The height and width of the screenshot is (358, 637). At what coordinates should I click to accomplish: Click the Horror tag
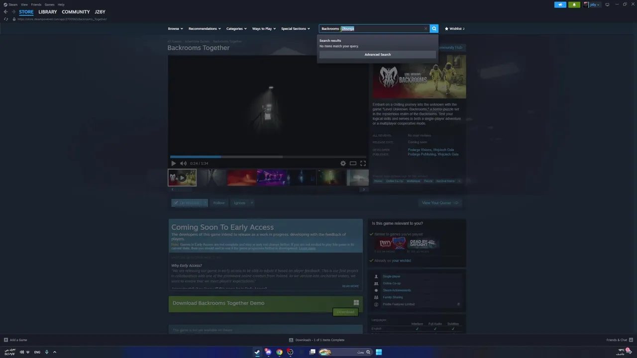click(378, 181)
